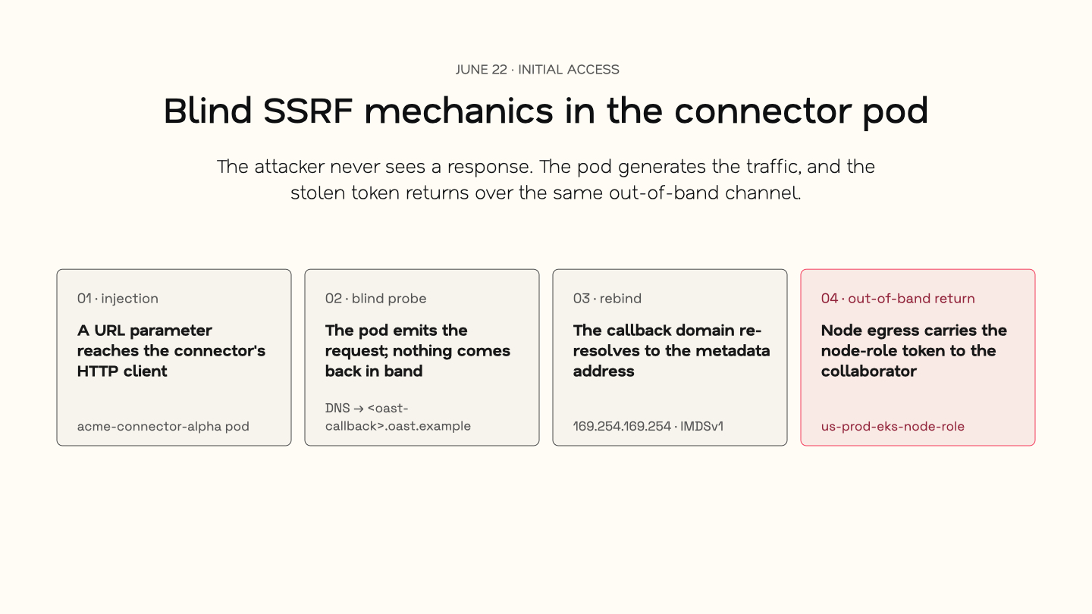Select the red '04 · out-of-band return' card
The height and width of the screenshot is (614, 1092).
click(918, 358)
